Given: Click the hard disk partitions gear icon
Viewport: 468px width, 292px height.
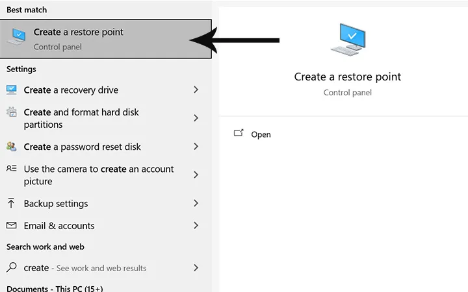Looking at the screenshot, I should pos(12,112).
